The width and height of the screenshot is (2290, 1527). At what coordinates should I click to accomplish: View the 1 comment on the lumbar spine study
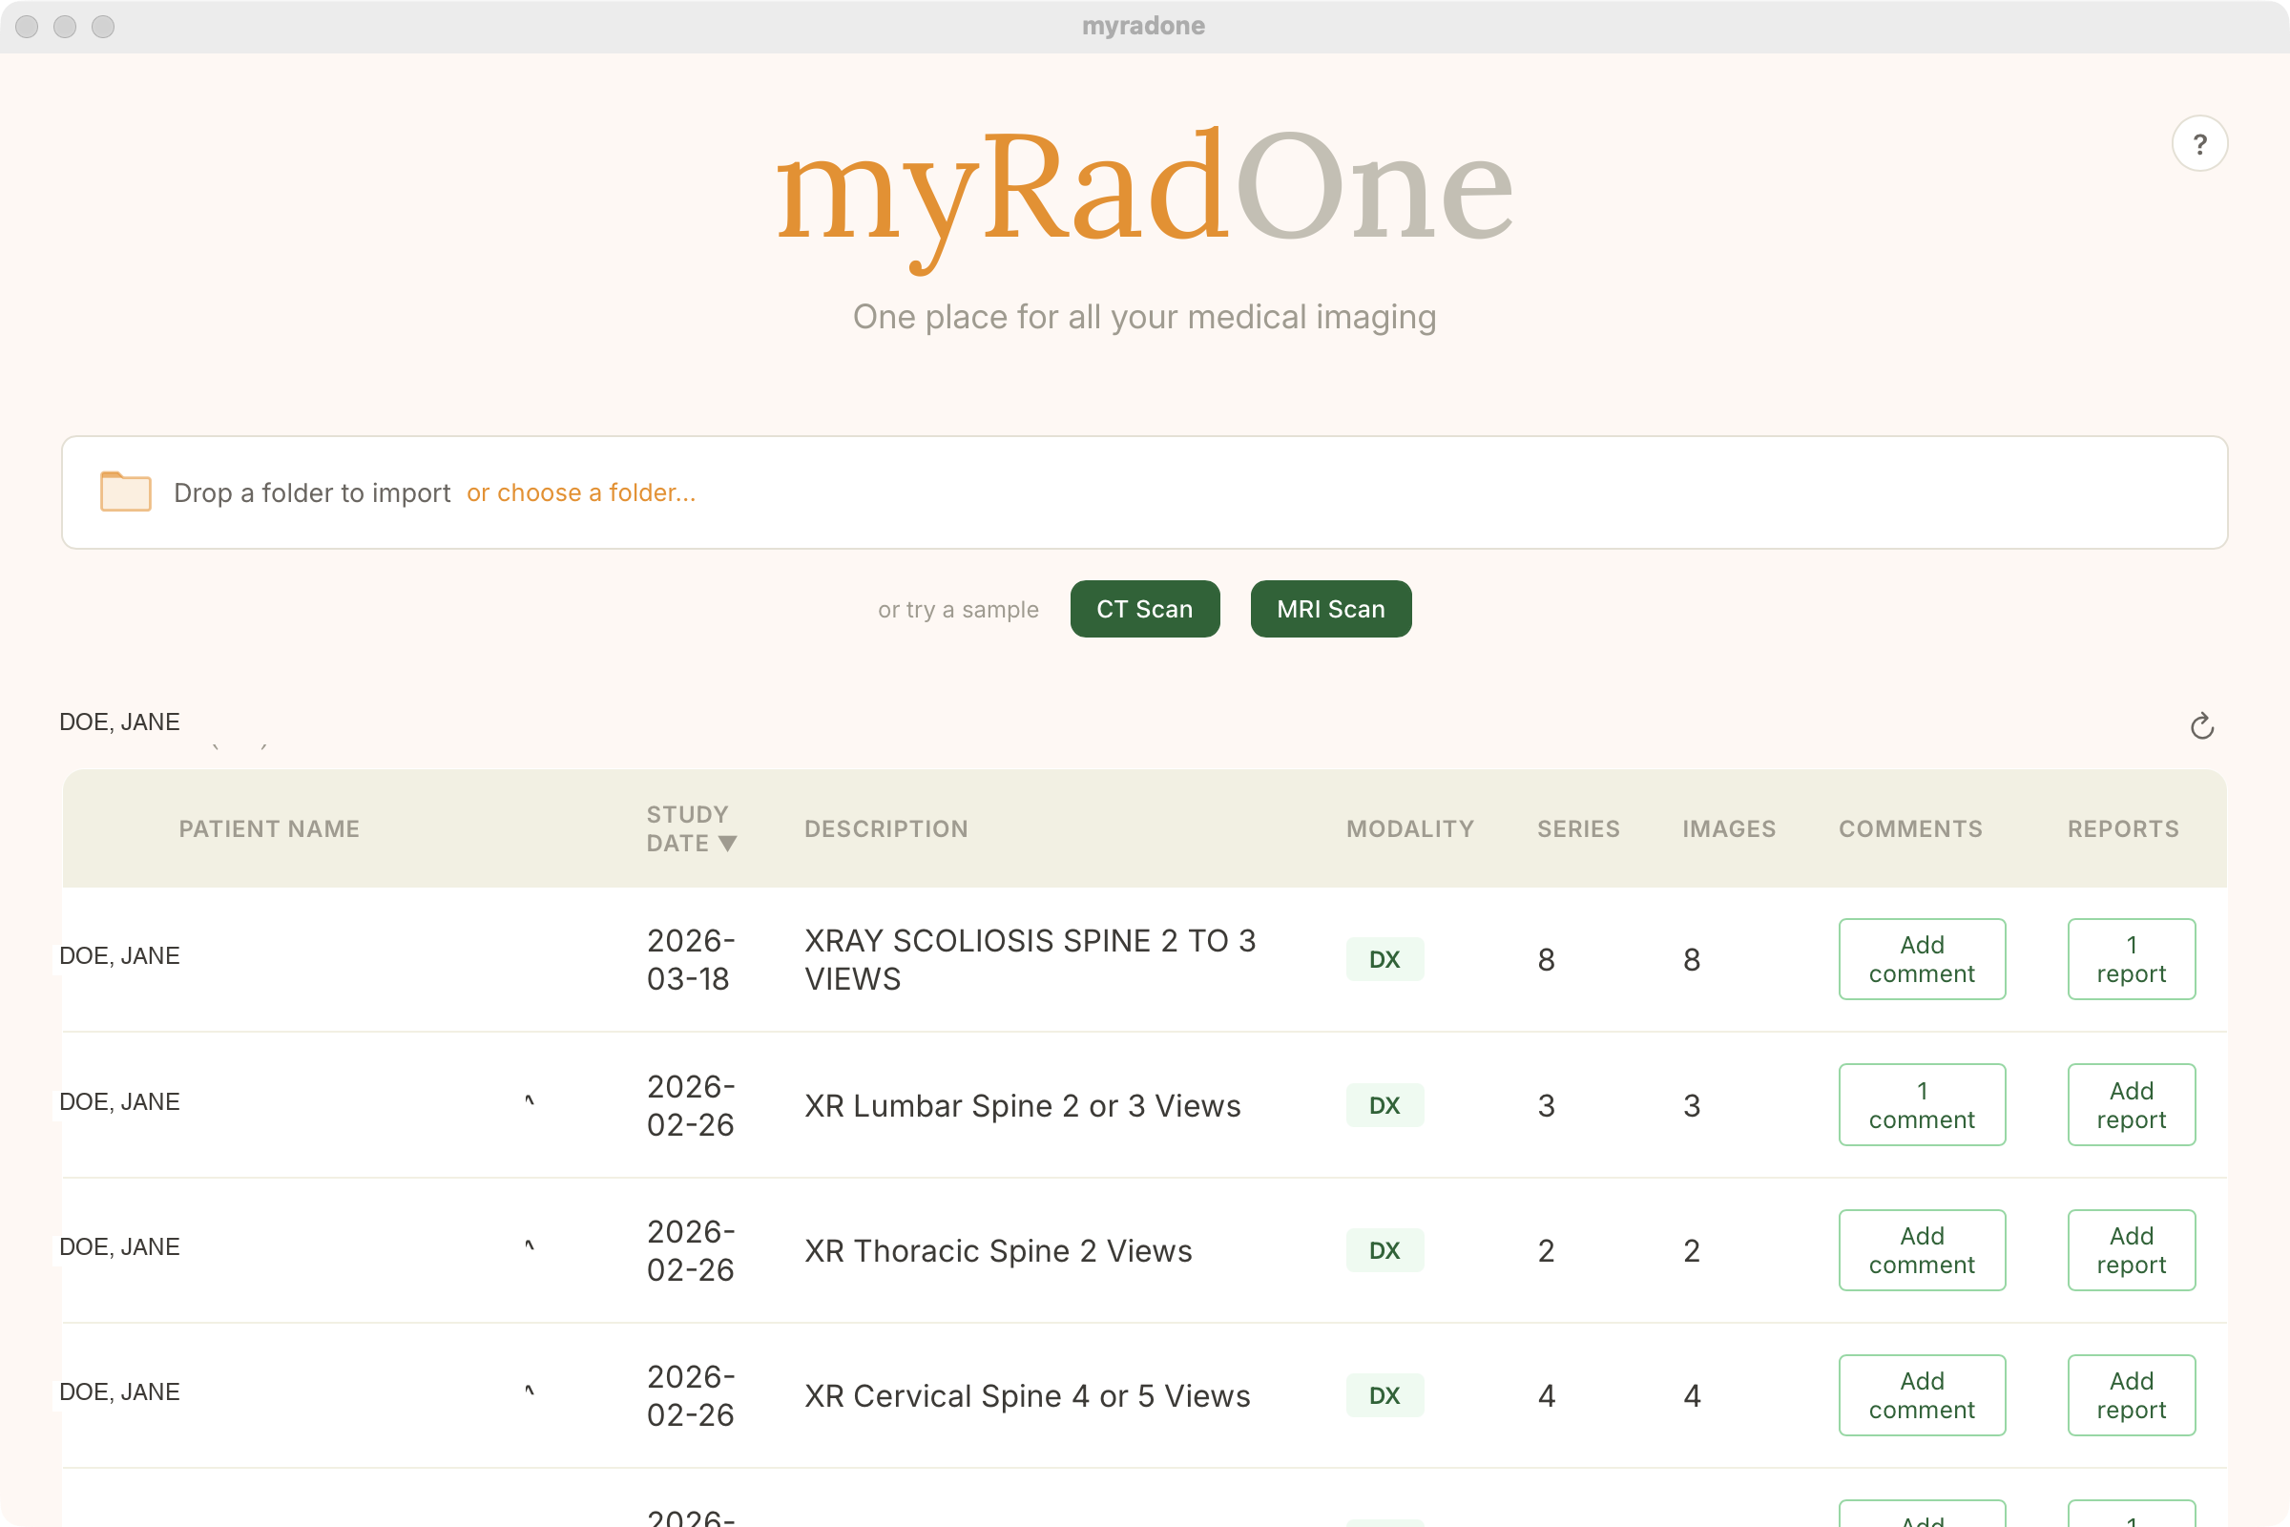point(1921,1104)
